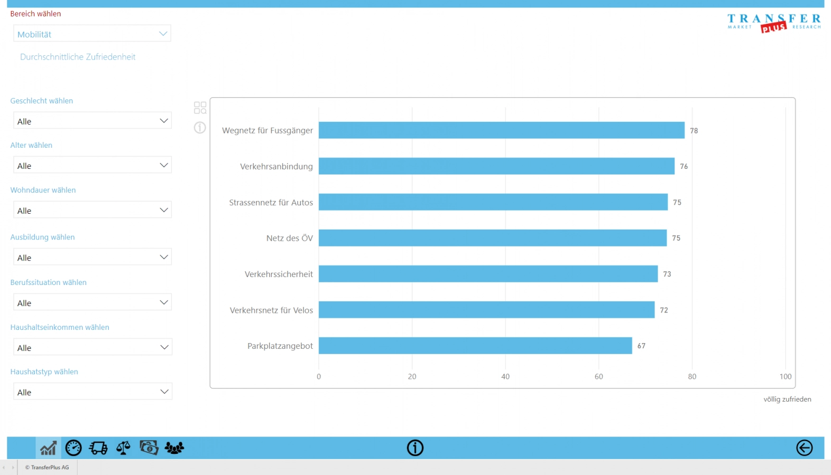
Task: Click the small info icon beside chart
Action: point(200,127)
